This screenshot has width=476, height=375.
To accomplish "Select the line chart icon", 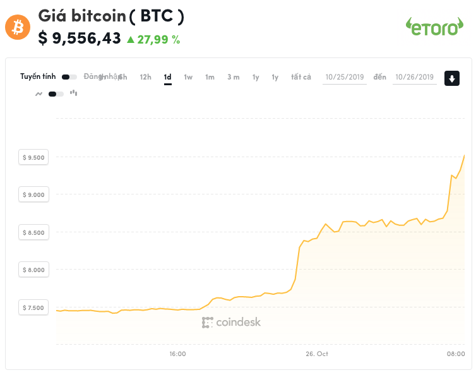I will (39, 94).
